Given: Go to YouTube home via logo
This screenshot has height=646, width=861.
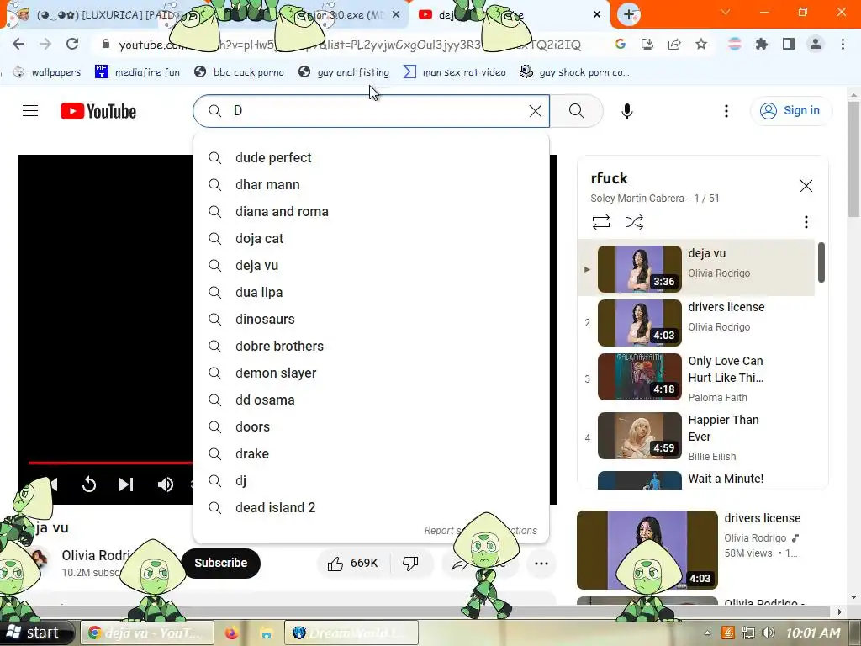Looking at the screenshot, I should [98, 111].
